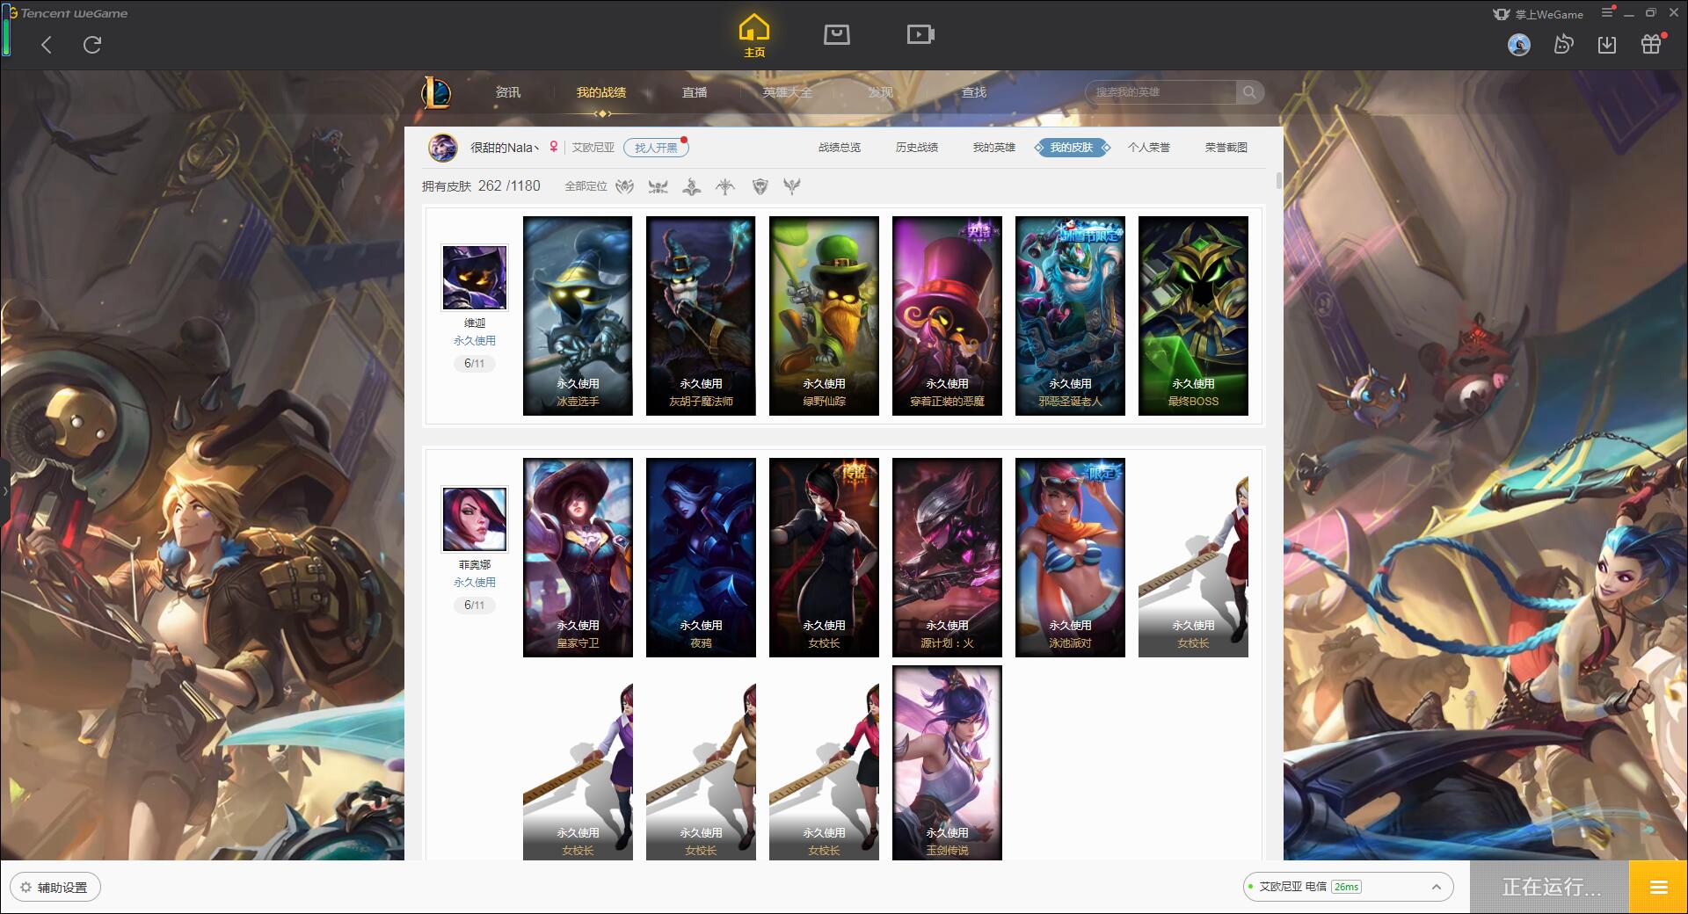This screenshot has height=914, width=1688.
Task: Open the gift box rewards icon
Action: 1651,44
